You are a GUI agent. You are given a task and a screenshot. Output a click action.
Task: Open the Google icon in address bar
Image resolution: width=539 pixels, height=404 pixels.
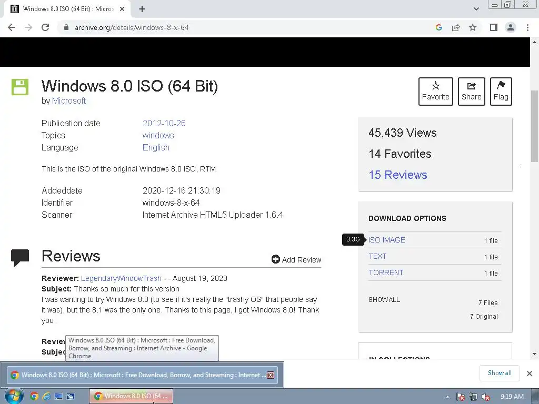[438, 27]
